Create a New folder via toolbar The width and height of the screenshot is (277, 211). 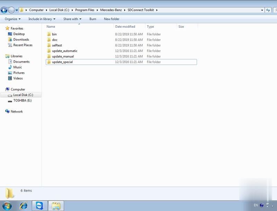pos(111,19)
